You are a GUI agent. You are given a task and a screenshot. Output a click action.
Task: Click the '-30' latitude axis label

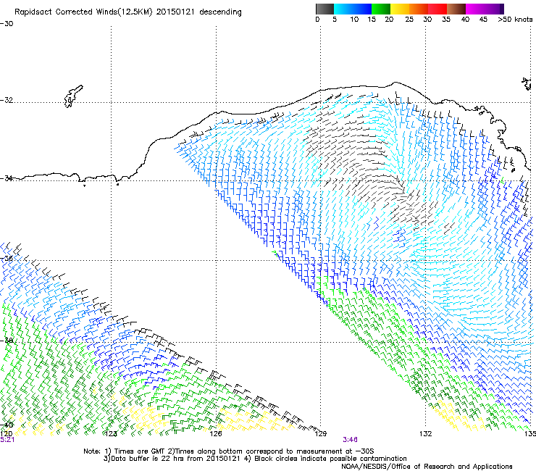tap(7, 24)
